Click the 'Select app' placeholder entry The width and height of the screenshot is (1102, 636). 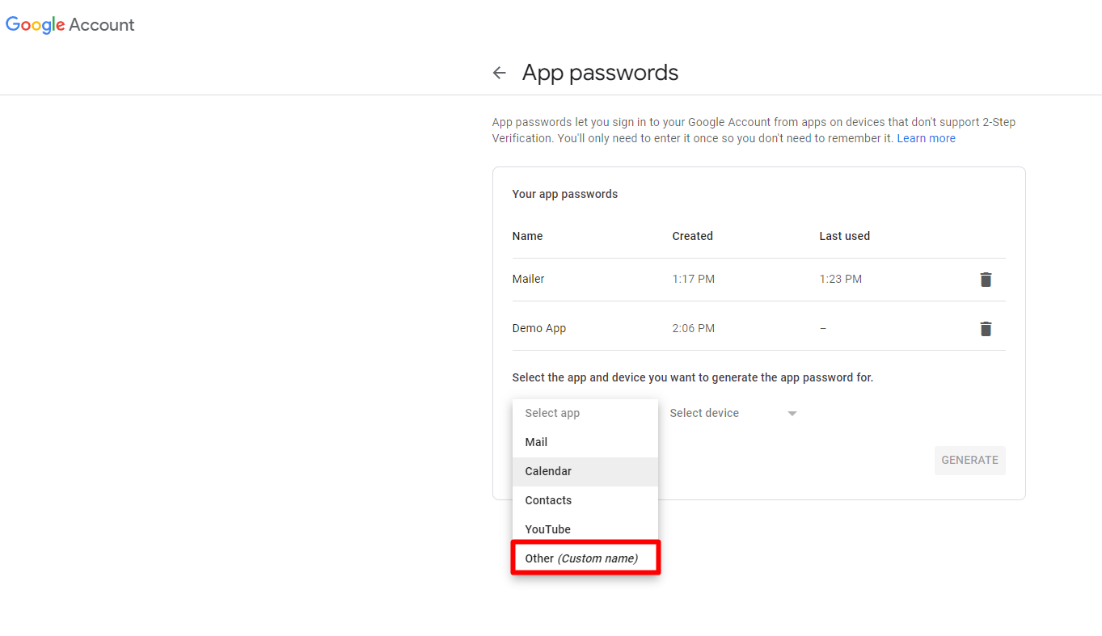[552, 413]
